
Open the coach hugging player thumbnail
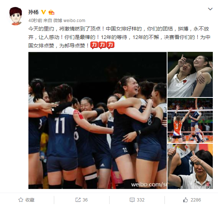(190, 74)
